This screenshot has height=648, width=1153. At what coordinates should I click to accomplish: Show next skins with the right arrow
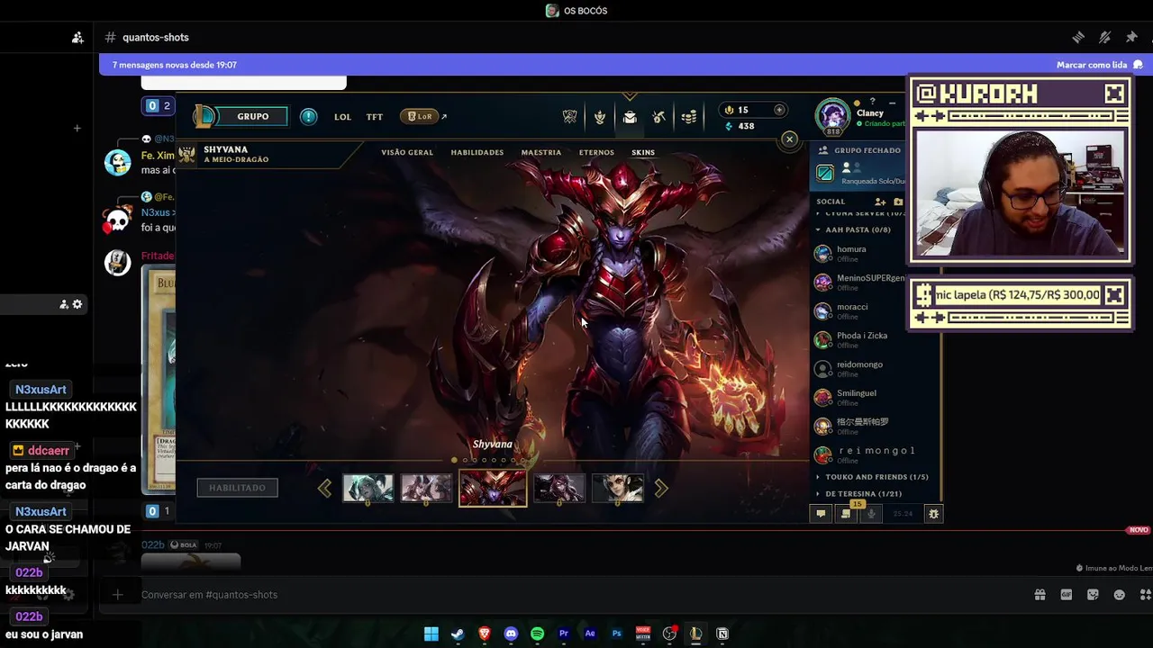click(661, 488)
